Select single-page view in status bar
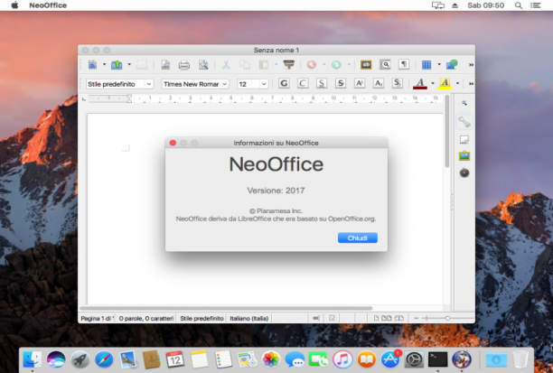The height and width of the screenshot is (373, 553). click(x=376, y=318)
